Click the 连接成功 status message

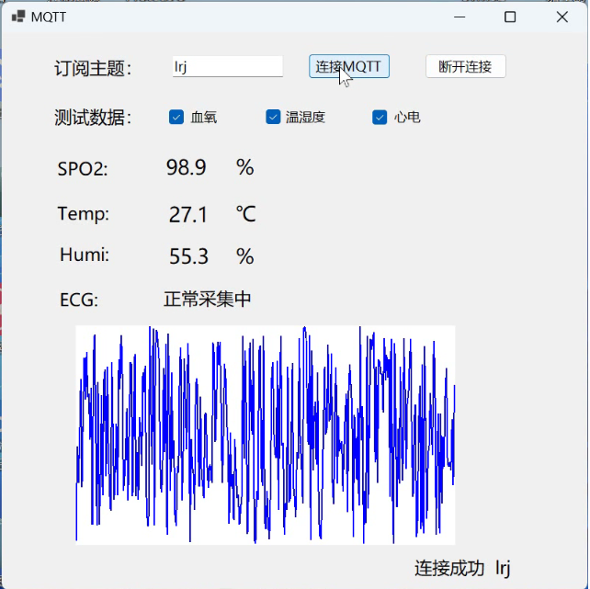(x=448, y=569)
